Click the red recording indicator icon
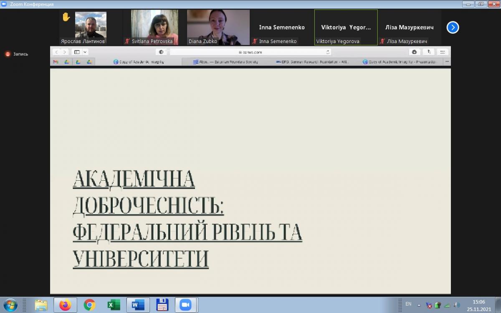501x313 pixels. [8, 54]
